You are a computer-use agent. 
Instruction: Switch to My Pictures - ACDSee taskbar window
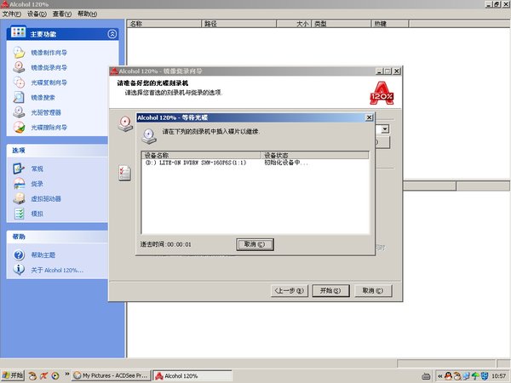pos(112,375)
